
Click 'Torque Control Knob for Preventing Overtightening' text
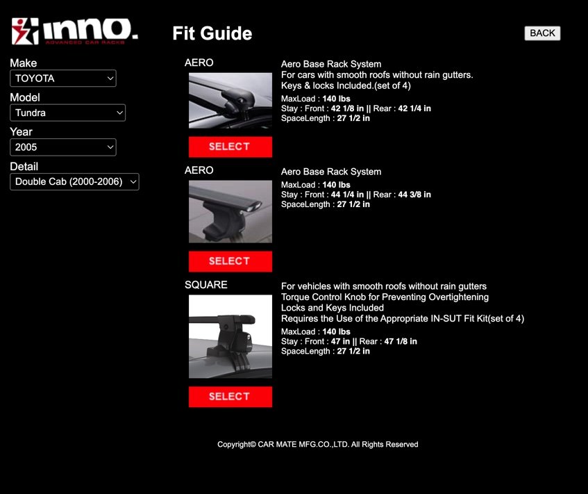(x=385, y=297)
